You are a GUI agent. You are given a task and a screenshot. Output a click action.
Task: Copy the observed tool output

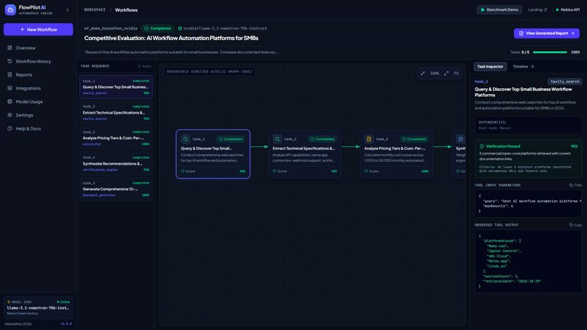coord(575,225)
